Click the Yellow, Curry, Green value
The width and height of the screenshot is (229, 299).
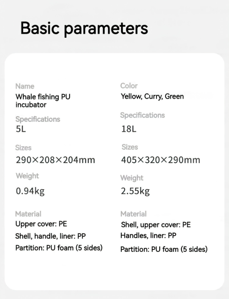tap(152, 96)
